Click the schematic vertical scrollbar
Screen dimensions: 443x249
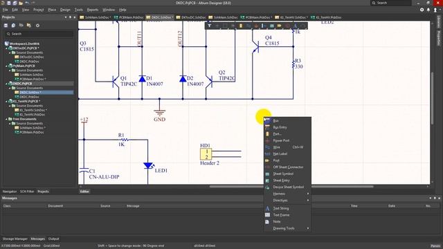click(432, 98)
